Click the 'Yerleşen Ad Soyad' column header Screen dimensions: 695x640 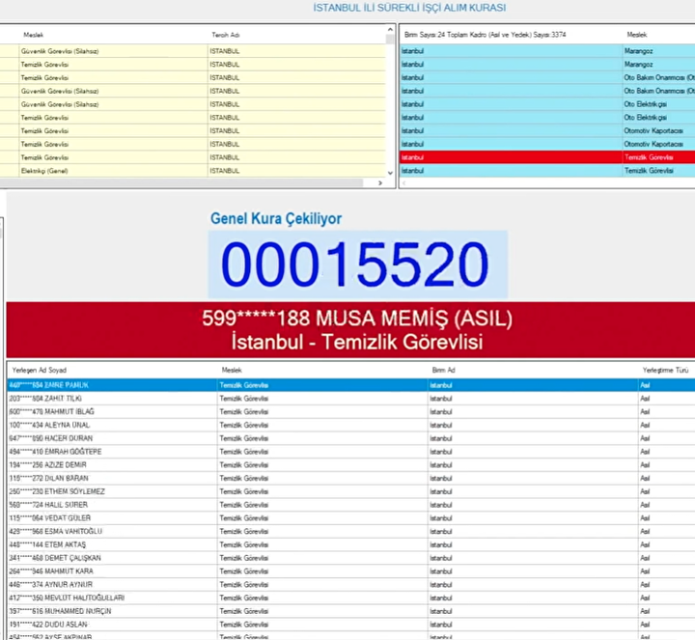tap(39, 370)
